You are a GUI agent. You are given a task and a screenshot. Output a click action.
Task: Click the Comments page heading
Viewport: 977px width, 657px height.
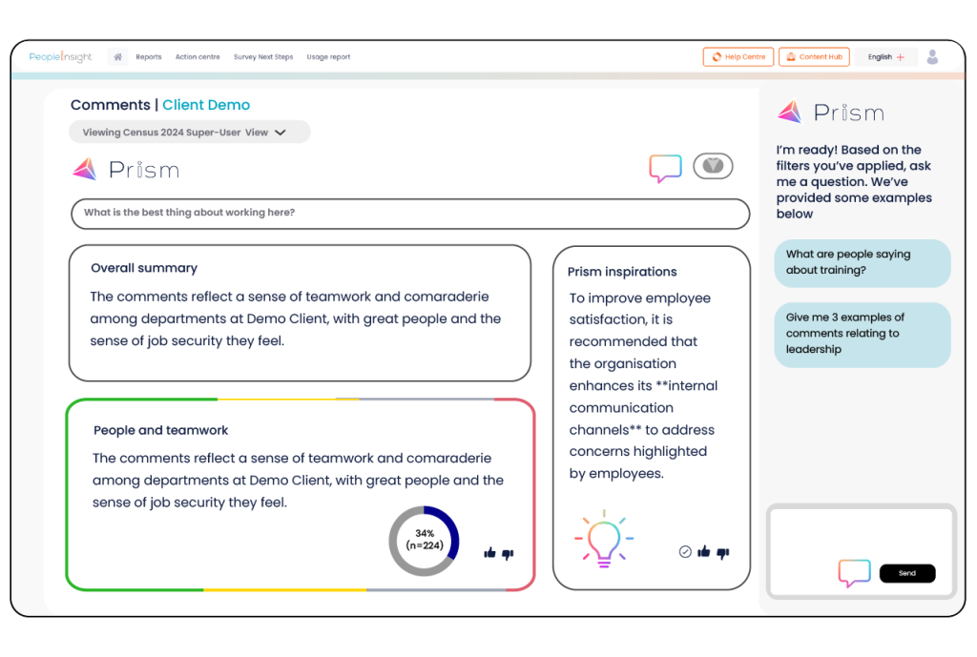pyautogui.click(x=111, y=105)
